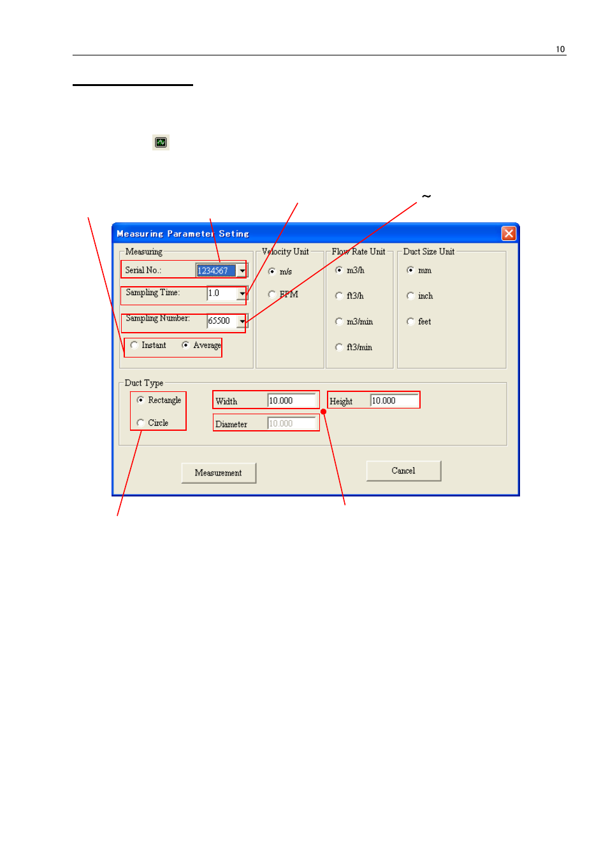Select Circle duct type
This screenshot has width=608, height=861.
click(x=140, y=422)
